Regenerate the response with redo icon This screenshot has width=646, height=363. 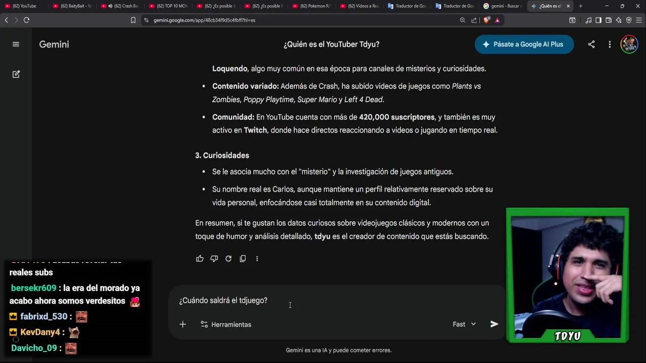229,259
